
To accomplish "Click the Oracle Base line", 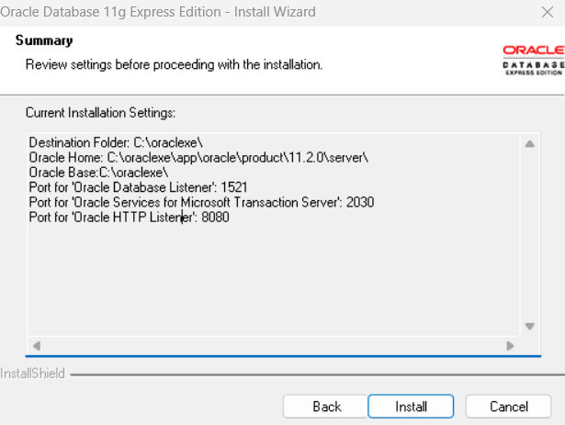I will (x=98, y=173).
